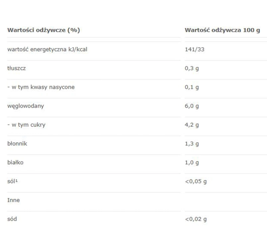This screenshot has width=267, height=249.
Task: Click the salt value '<0,05 g'
Action: 196,182
